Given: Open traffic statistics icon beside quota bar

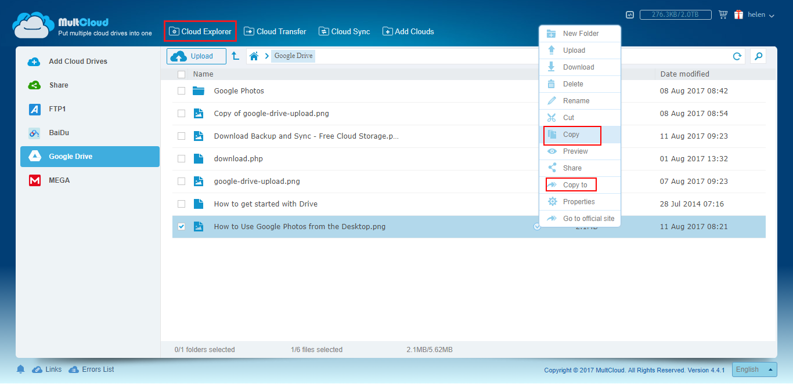Looking at the screenshot, I should (x=630, y=15).
